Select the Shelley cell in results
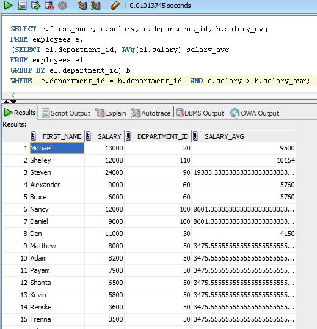This screenshot has height=329, width=317. pyautogui.click(x=57, y=160)
